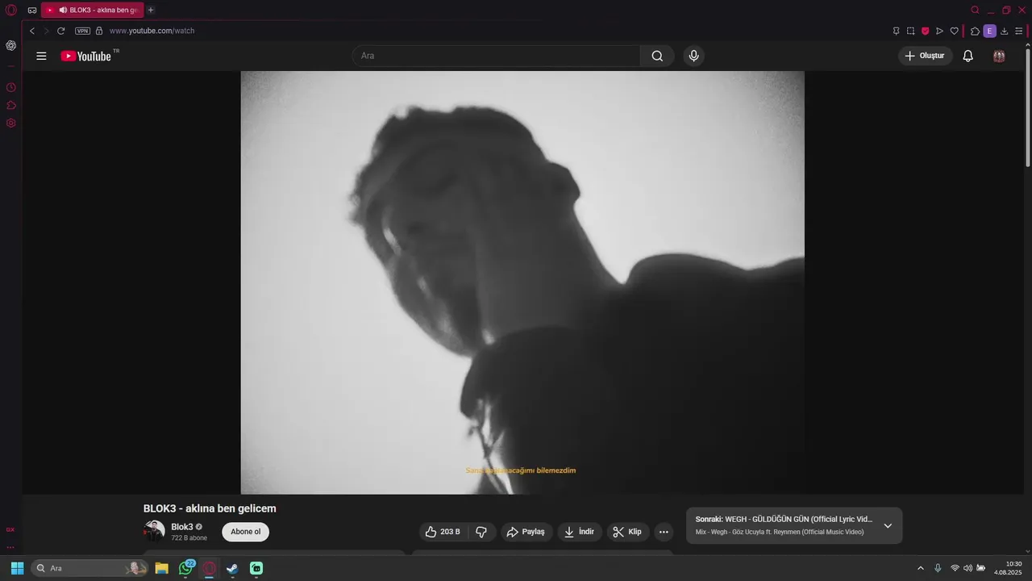
Task: Open Extensions from the sidebar cube icon
Action: click(11, 105)
